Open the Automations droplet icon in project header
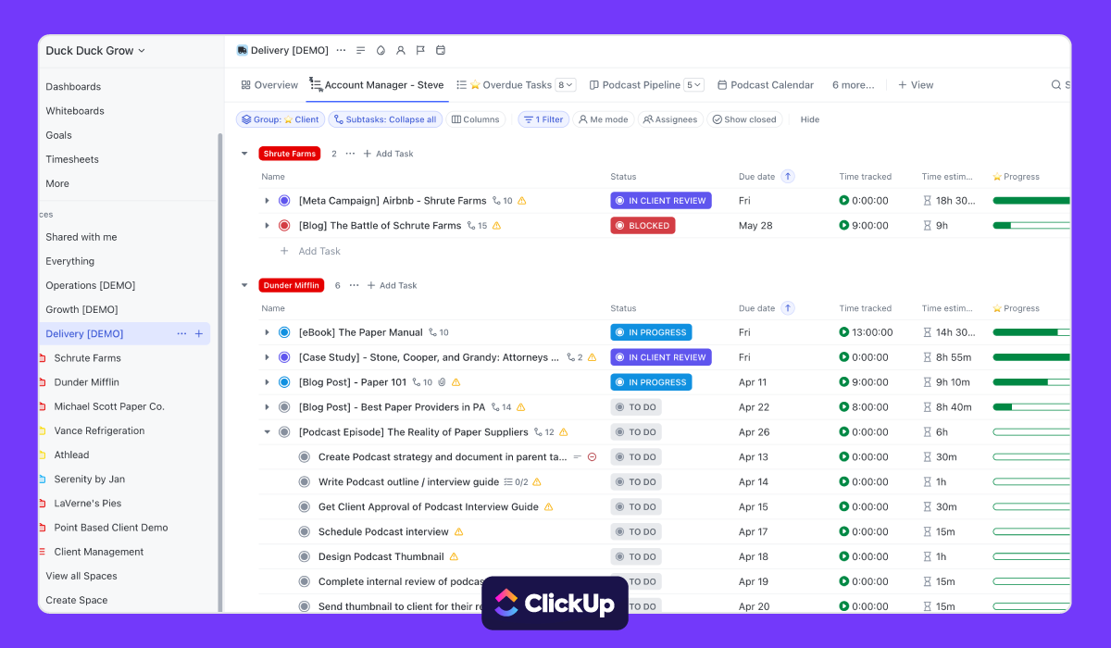The height and width of the screenshot is (648, 1111). pos(380,50)
